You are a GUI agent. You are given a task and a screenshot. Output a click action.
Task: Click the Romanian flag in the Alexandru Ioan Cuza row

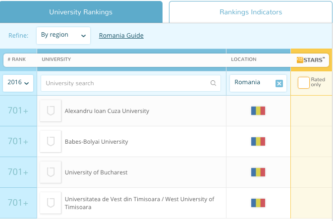click(258, 111)
